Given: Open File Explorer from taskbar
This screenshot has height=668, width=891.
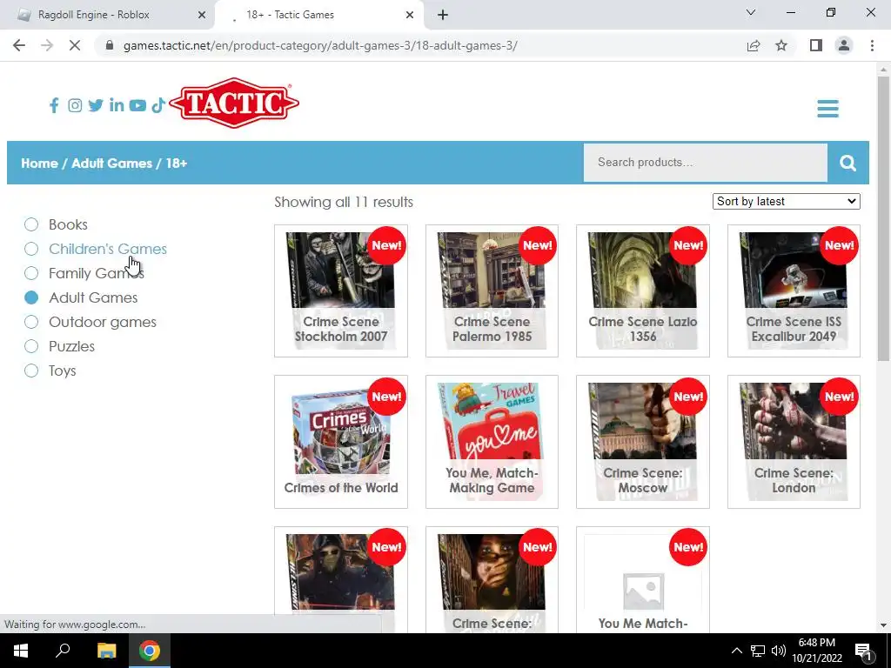Looking at the screenshot, I should [x=106, y=651].
